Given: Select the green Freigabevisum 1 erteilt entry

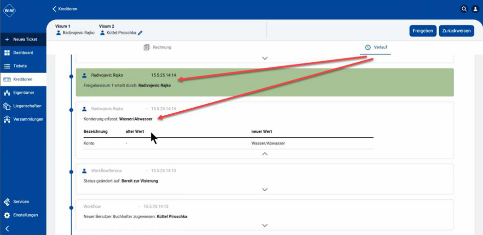Looking at the screenshot, I should coord(265,83).
